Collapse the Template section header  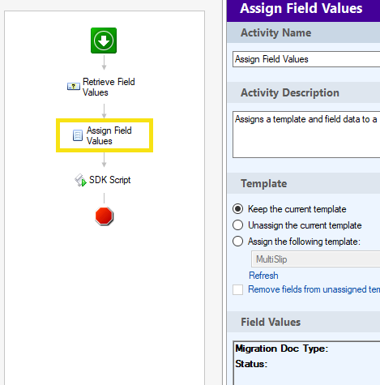[x=303, y=183]
